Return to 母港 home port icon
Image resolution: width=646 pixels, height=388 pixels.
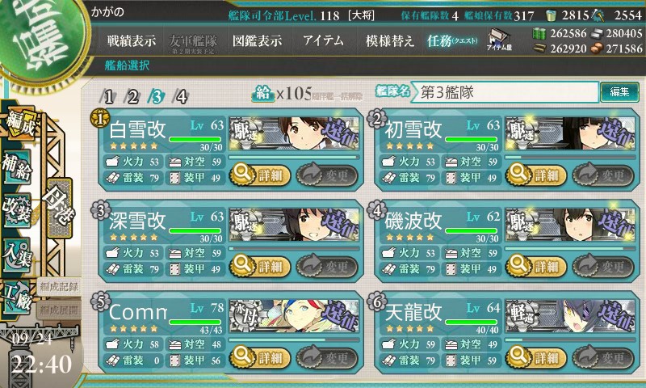point(60,208)
